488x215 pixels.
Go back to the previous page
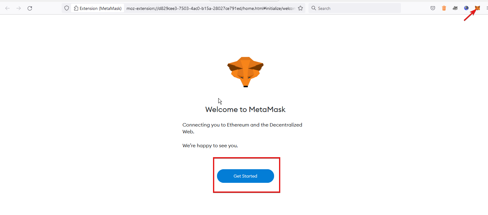(7, 8)
